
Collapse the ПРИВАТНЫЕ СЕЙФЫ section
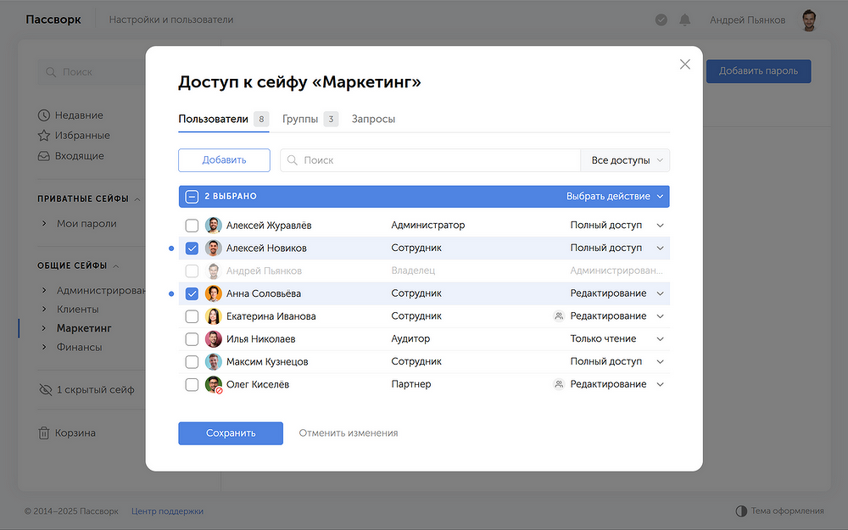tap(137, 199)
